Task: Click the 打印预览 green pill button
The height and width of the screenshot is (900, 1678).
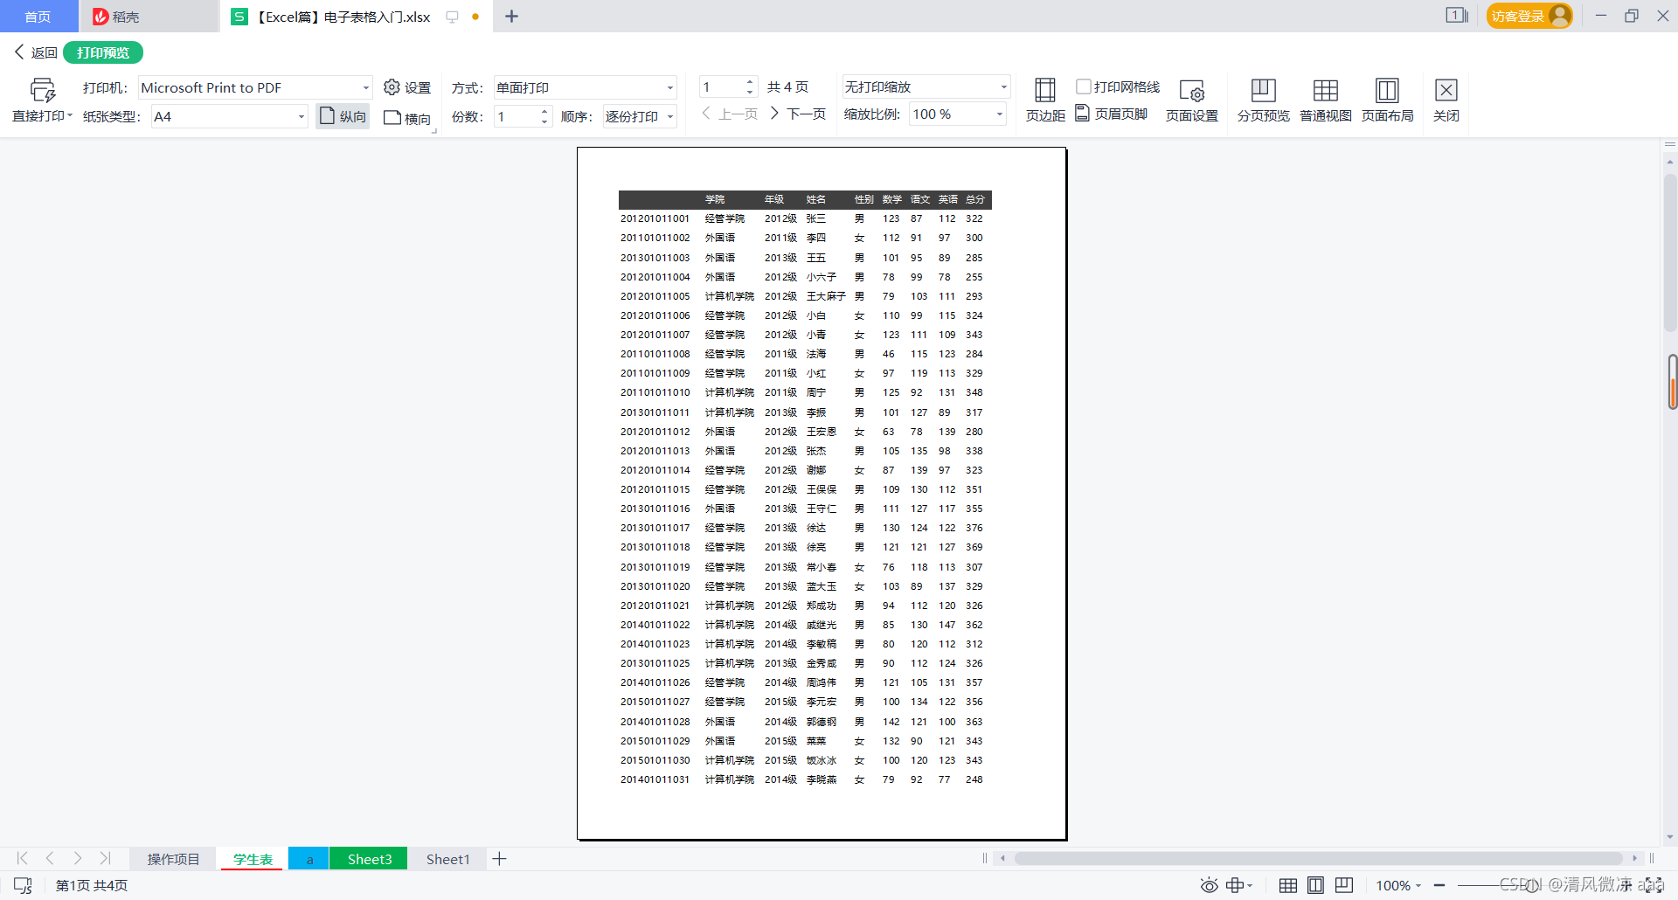Action: (103, 52)
